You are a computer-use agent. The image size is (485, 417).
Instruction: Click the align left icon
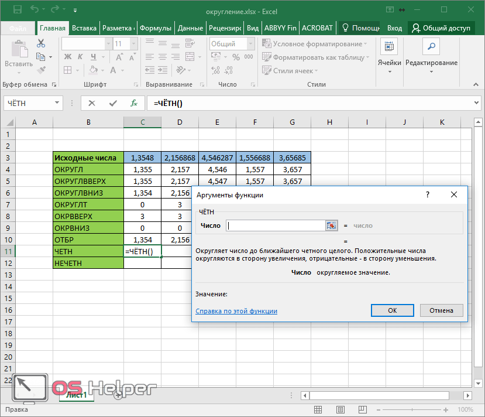click(x=150, y=57)
